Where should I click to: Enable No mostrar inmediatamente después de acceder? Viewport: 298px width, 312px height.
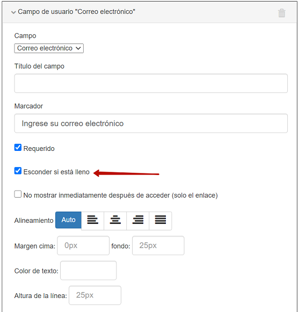point(18,194)
